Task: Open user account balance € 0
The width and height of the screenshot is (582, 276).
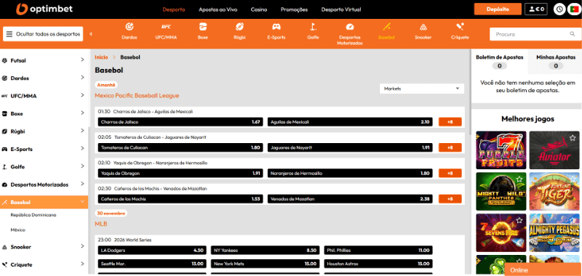Action: pos(536,9)
